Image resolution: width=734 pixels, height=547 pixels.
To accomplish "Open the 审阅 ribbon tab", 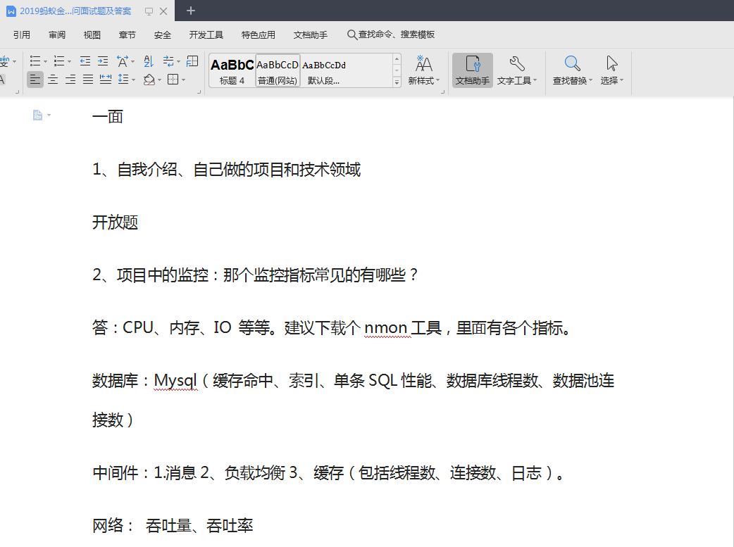I will tap(57, 35).
